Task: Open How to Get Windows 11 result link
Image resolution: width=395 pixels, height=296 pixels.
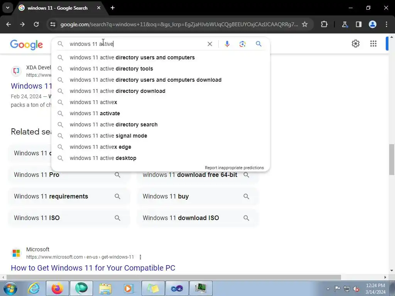Action: [x=93, y=268]
